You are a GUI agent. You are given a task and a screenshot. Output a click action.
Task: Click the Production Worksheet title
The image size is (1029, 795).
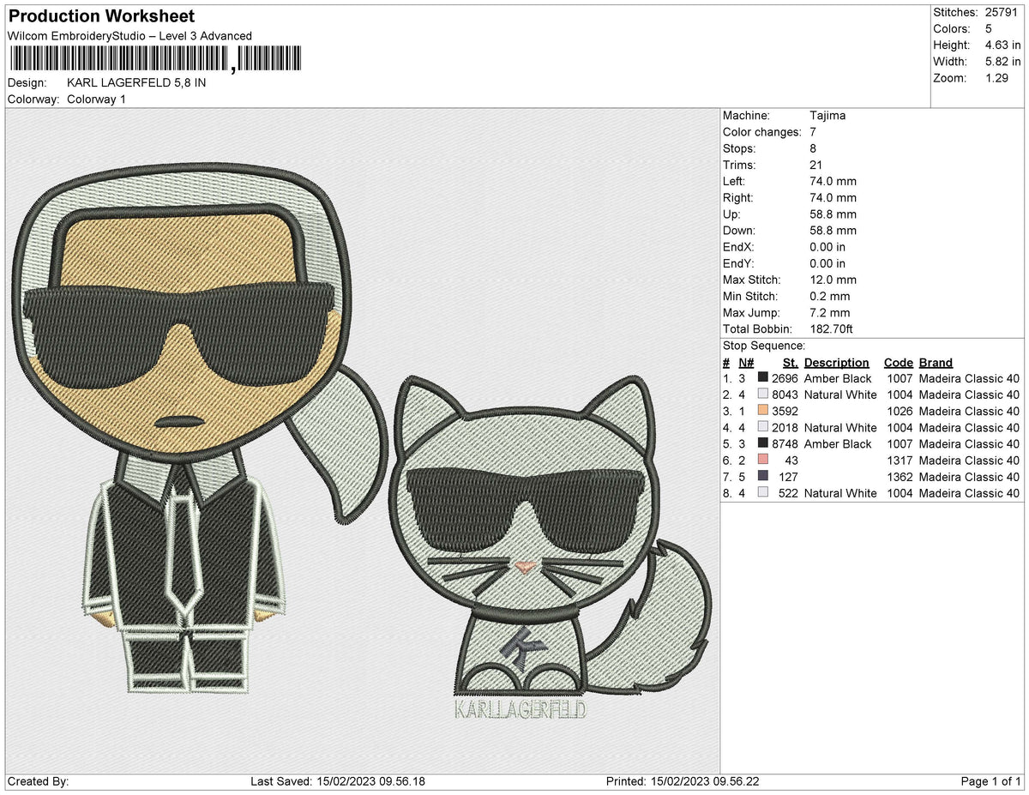pos(100,15)
